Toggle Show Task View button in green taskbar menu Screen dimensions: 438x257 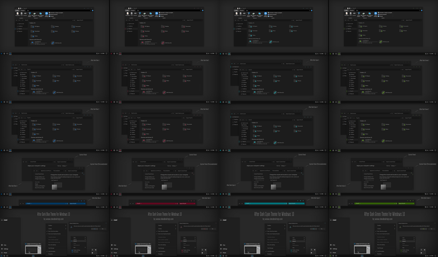385,231
